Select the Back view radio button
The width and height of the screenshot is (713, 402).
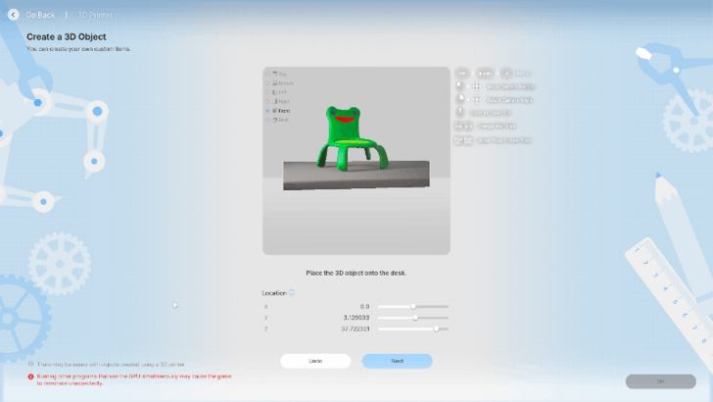(267, 120)
